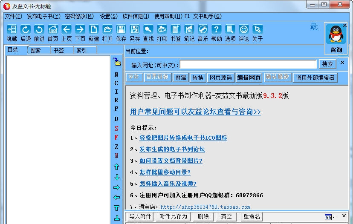Click the Z button in vertical strip
The height and width of the screenshot is (224, 353).
116,146
